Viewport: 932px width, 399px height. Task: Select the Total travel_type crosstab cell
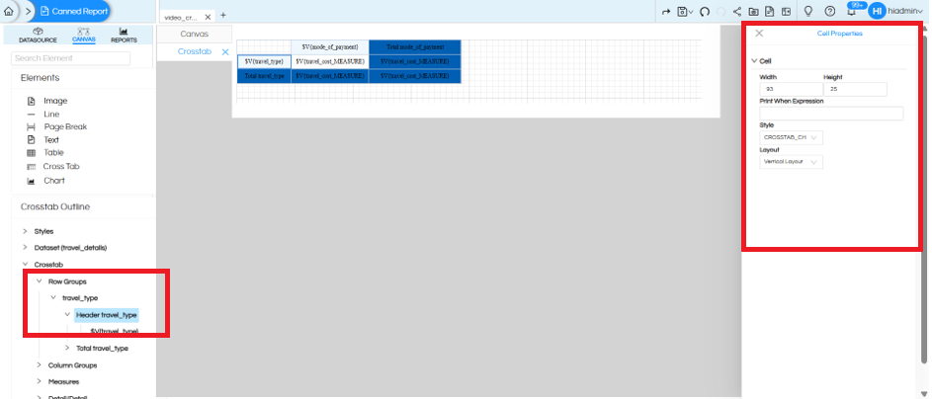(x=264, y=76)
